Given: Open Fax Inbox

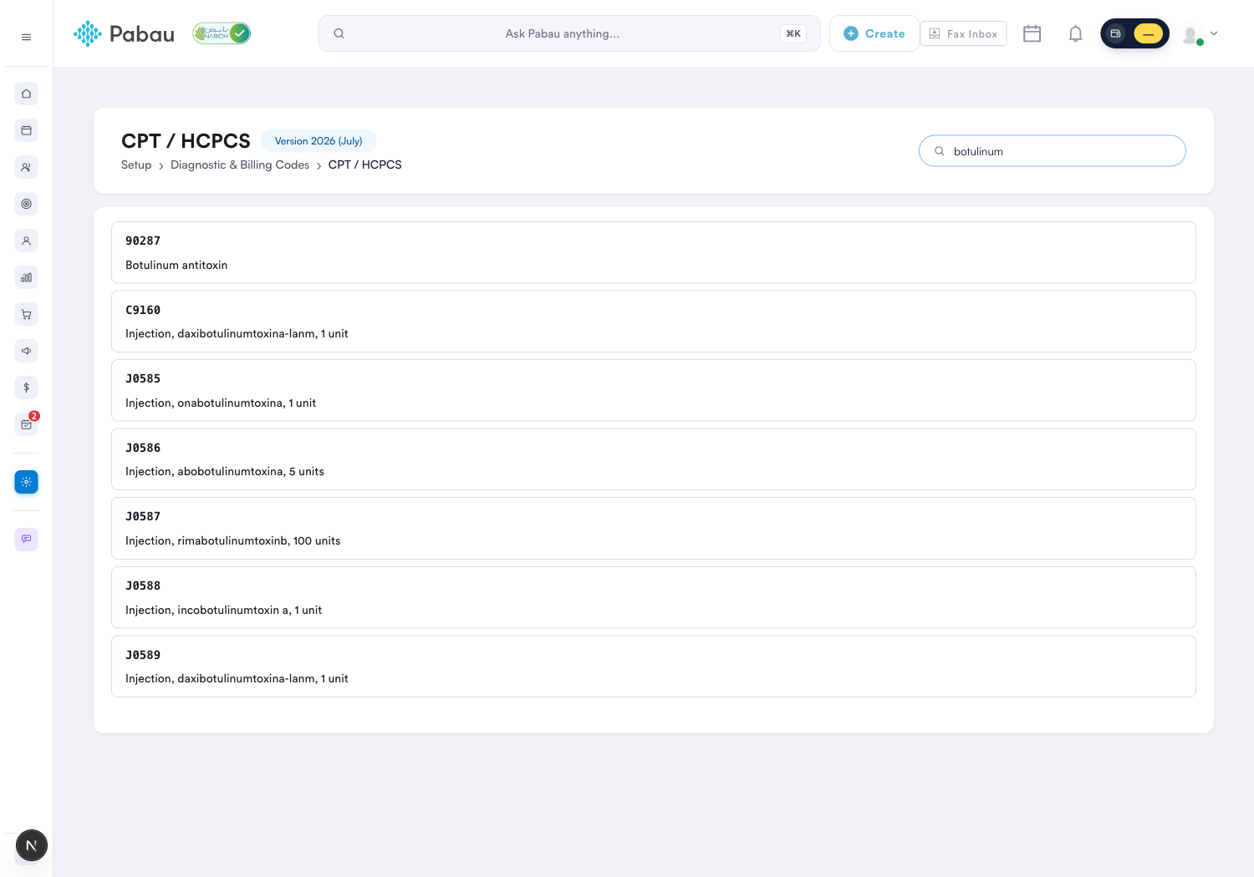Looking at the screenshot, I should (963, 33).
